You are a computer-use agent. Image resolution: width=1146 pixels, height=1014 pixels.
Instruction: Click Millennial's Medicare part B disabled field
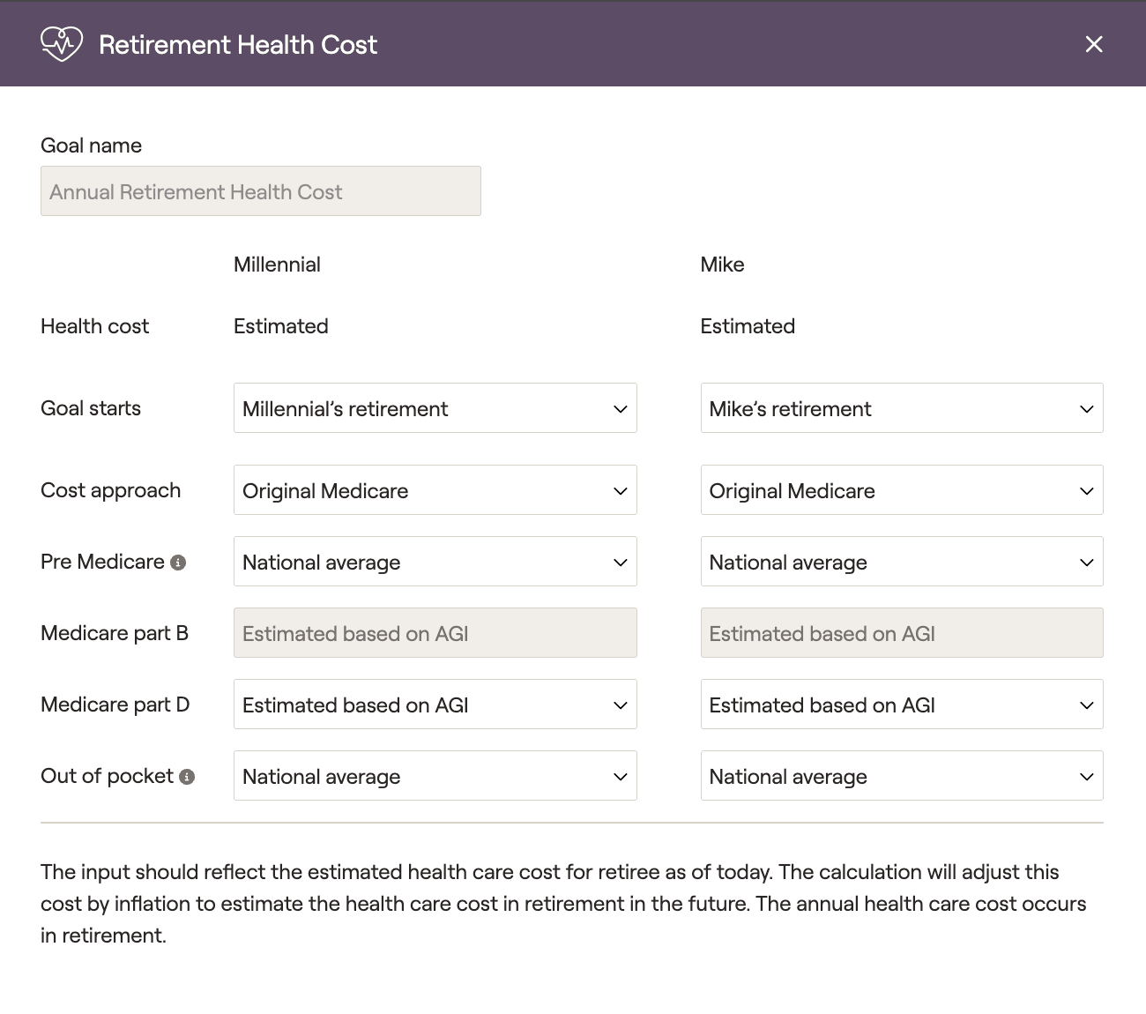435,633
